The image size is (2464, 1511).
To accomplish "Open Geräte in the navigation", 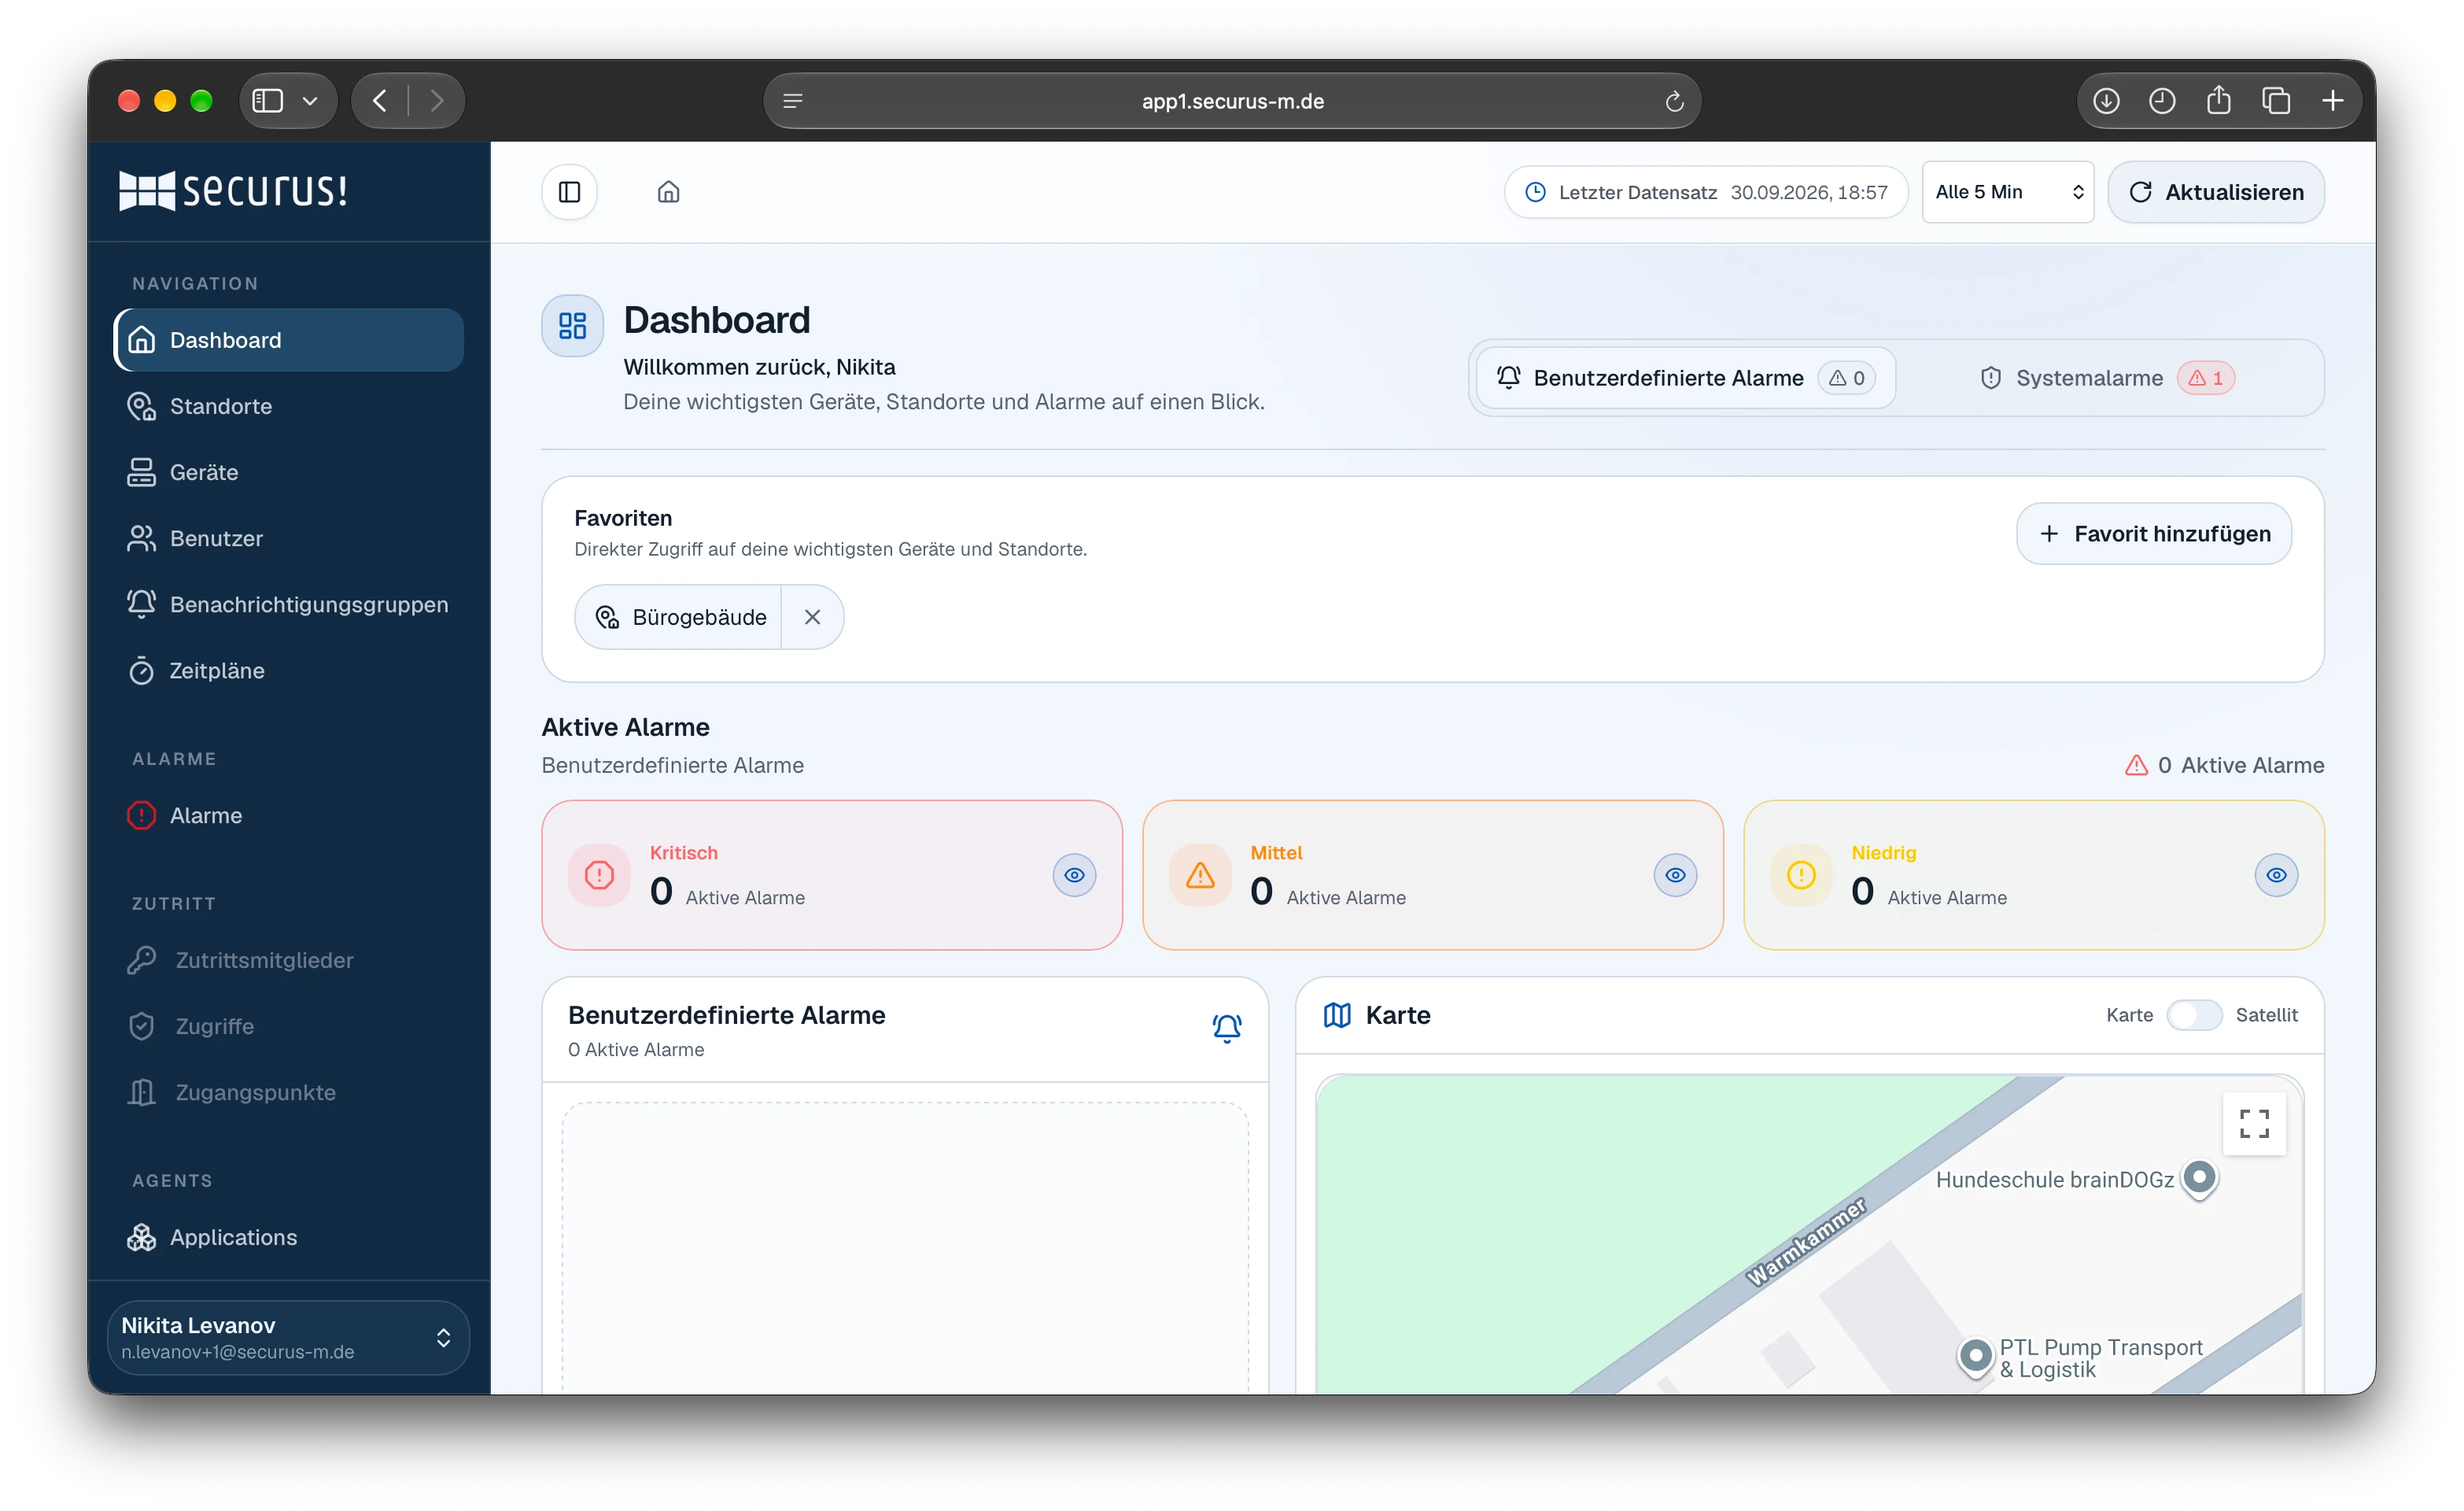I will click(x=288, y=472).
